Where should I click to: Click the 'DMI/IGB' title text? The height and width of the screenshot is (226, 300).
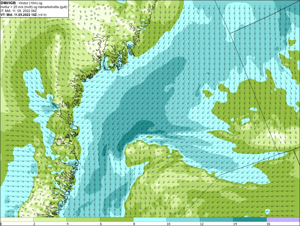[8, 3]
